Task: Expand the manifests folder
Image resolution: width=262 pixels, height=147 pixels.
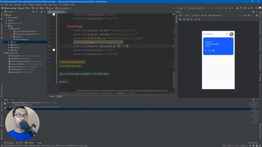Action: click(7, 18)
